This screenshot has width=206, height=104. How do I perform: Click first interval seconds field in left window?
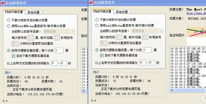point(54,63)
